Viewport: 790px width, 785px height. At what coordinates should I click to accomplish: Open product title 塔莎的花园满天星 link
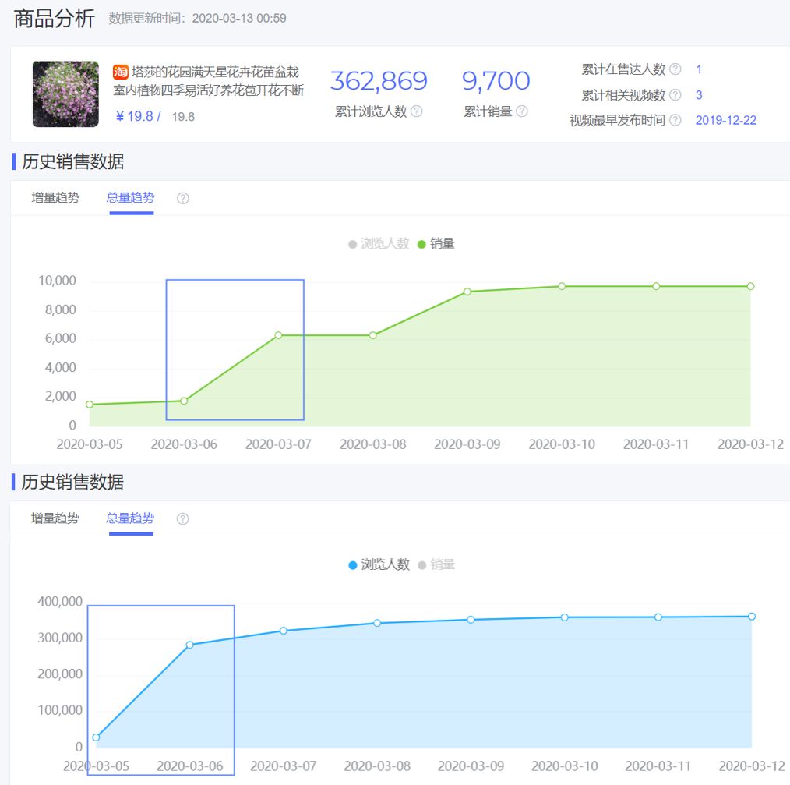click(x=209, y=81)
